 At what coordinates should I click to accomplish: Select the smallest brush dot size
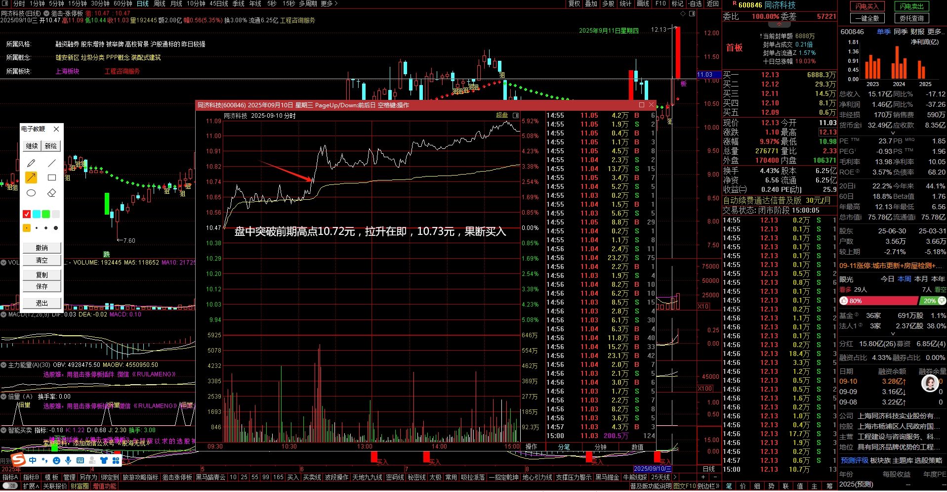pos(37,228)
